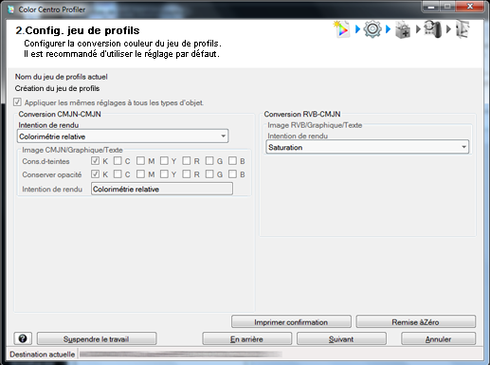Toggle K checkbox in Conserver opacité row
This screenshot has width=490, height=365.
[x=95, y=174]
